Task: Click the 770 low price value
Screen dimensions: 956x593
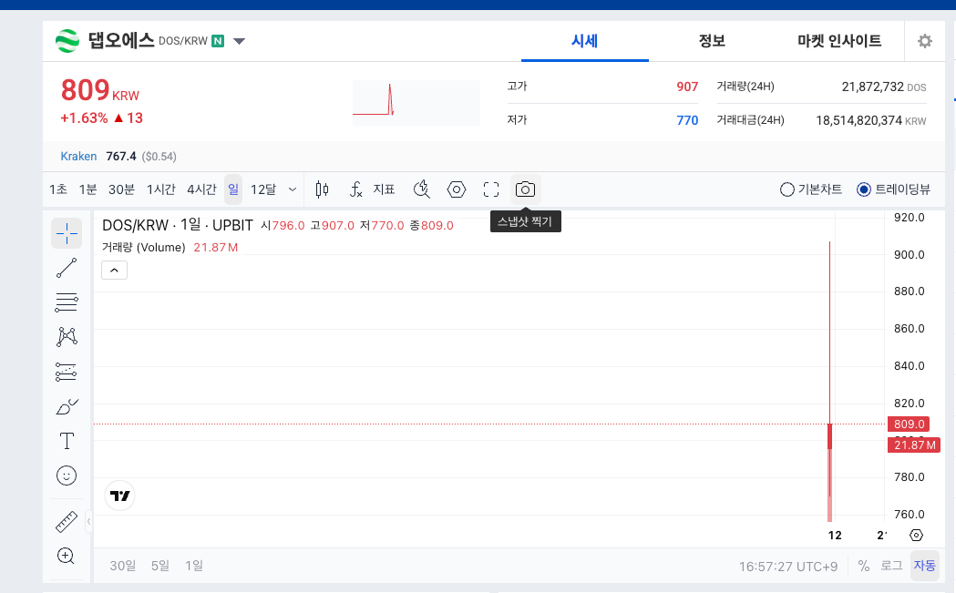Action: pyautogui.click(x=687, y=120)
